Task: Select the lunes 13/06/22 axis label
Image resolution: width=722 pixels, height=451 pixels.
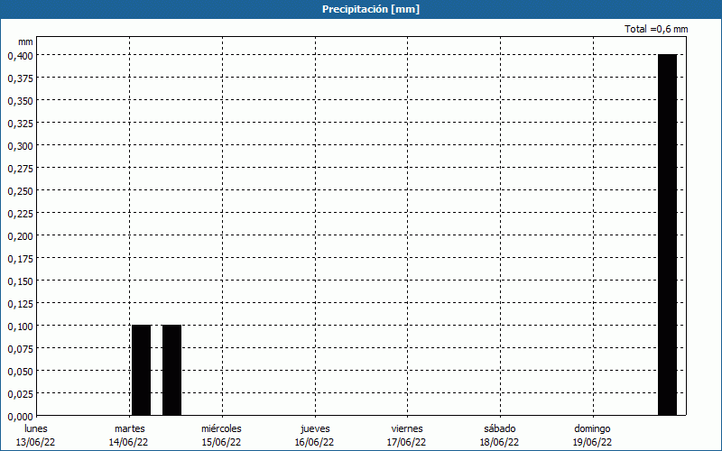Action: [35, 436]
